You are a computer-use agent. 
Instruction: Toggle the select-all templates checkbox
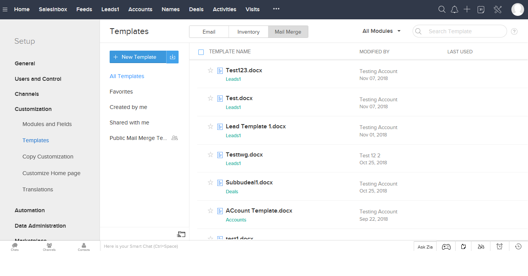click(x=201, y=52)
